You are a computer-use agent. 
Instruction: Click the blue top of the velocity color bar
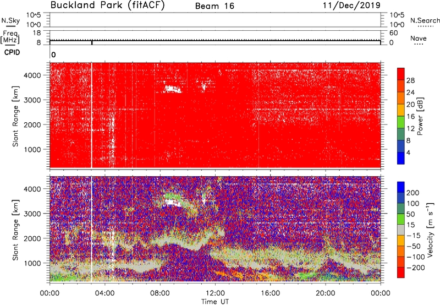point(401,187)
